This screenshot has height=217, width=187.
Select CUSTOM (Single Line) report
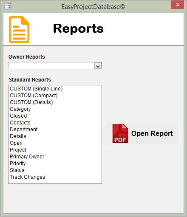(55, 89)
